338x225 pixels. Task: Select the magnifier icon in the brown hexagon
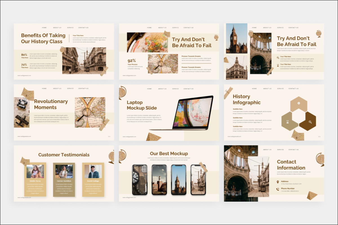tap(310, 122)
